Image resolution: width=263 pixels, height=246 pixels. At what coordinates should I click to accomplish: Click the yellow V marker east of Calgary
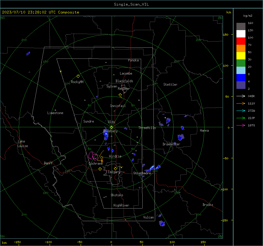pyautogui.click(x=122, y=167)
